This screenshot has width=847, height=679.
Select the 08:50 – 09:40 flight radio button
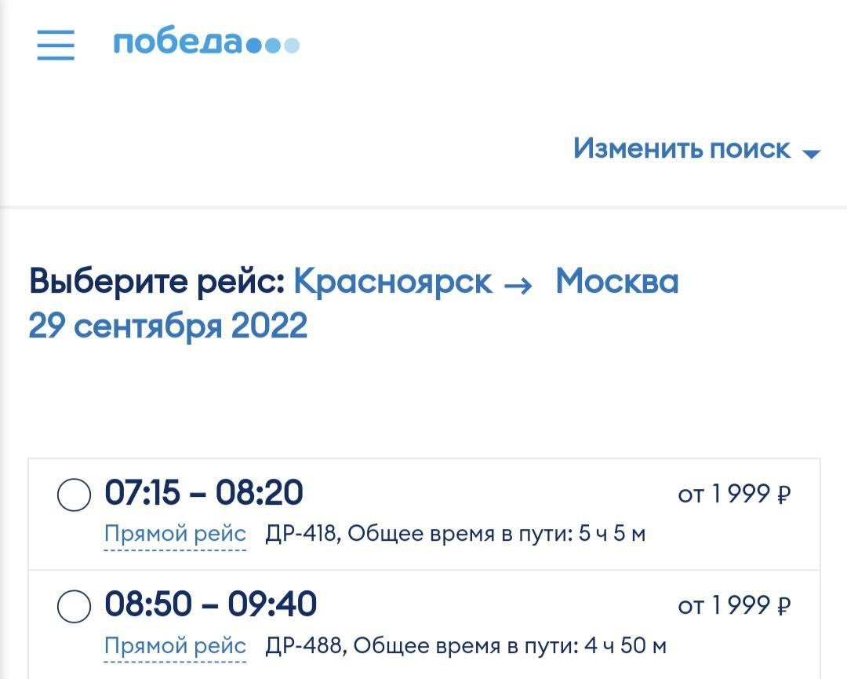point(74,607)
